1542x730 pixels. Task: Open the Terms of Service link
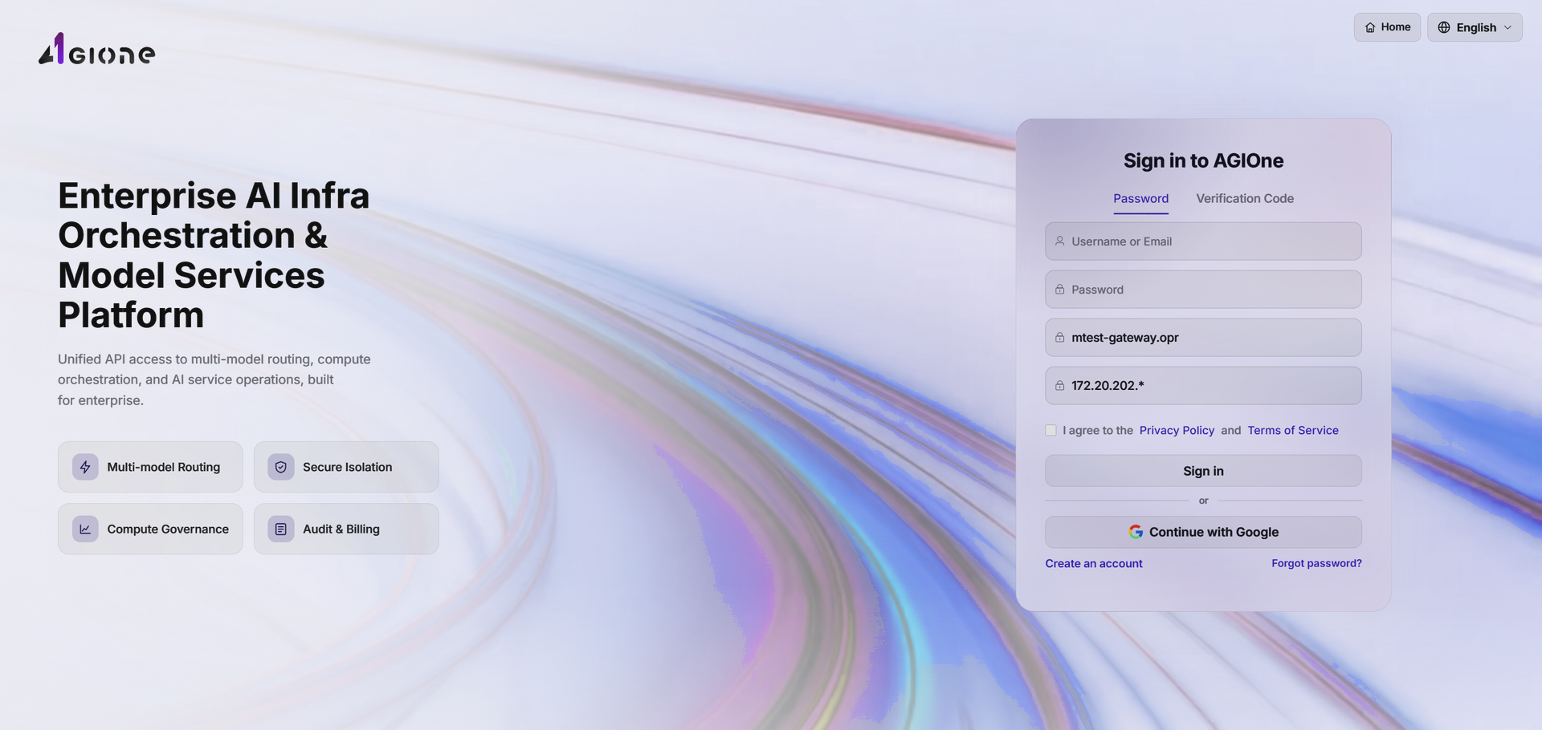(x=1293, y=430)
